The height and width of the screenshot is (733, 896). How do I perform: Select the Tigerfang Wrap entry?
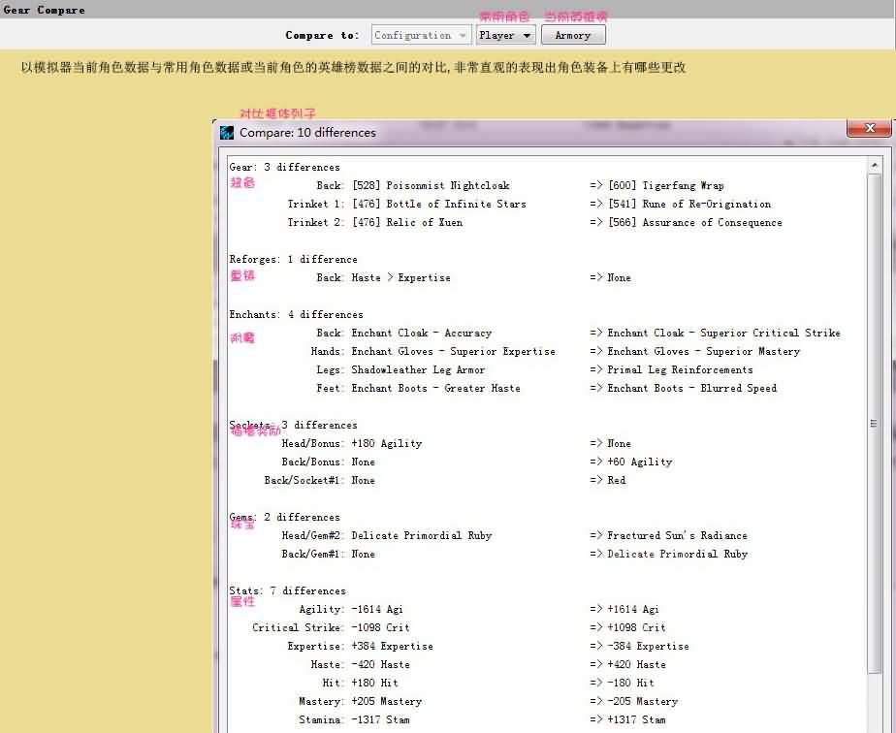point(666,186)
